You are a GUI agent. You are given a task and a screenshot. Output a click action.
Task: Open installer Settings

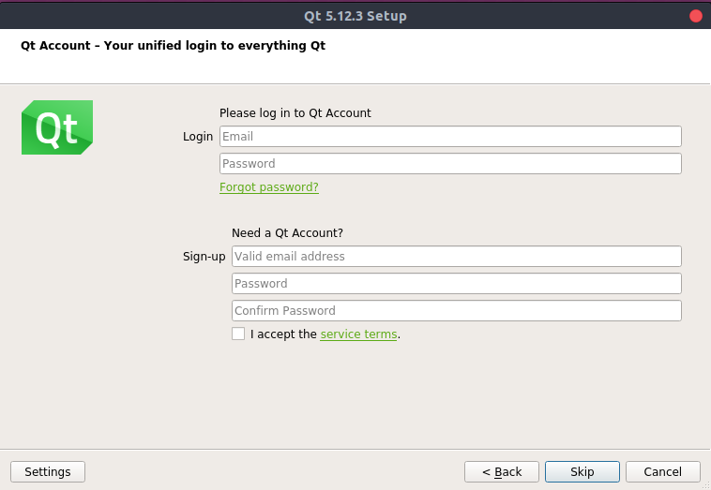(x=48, y=472)
